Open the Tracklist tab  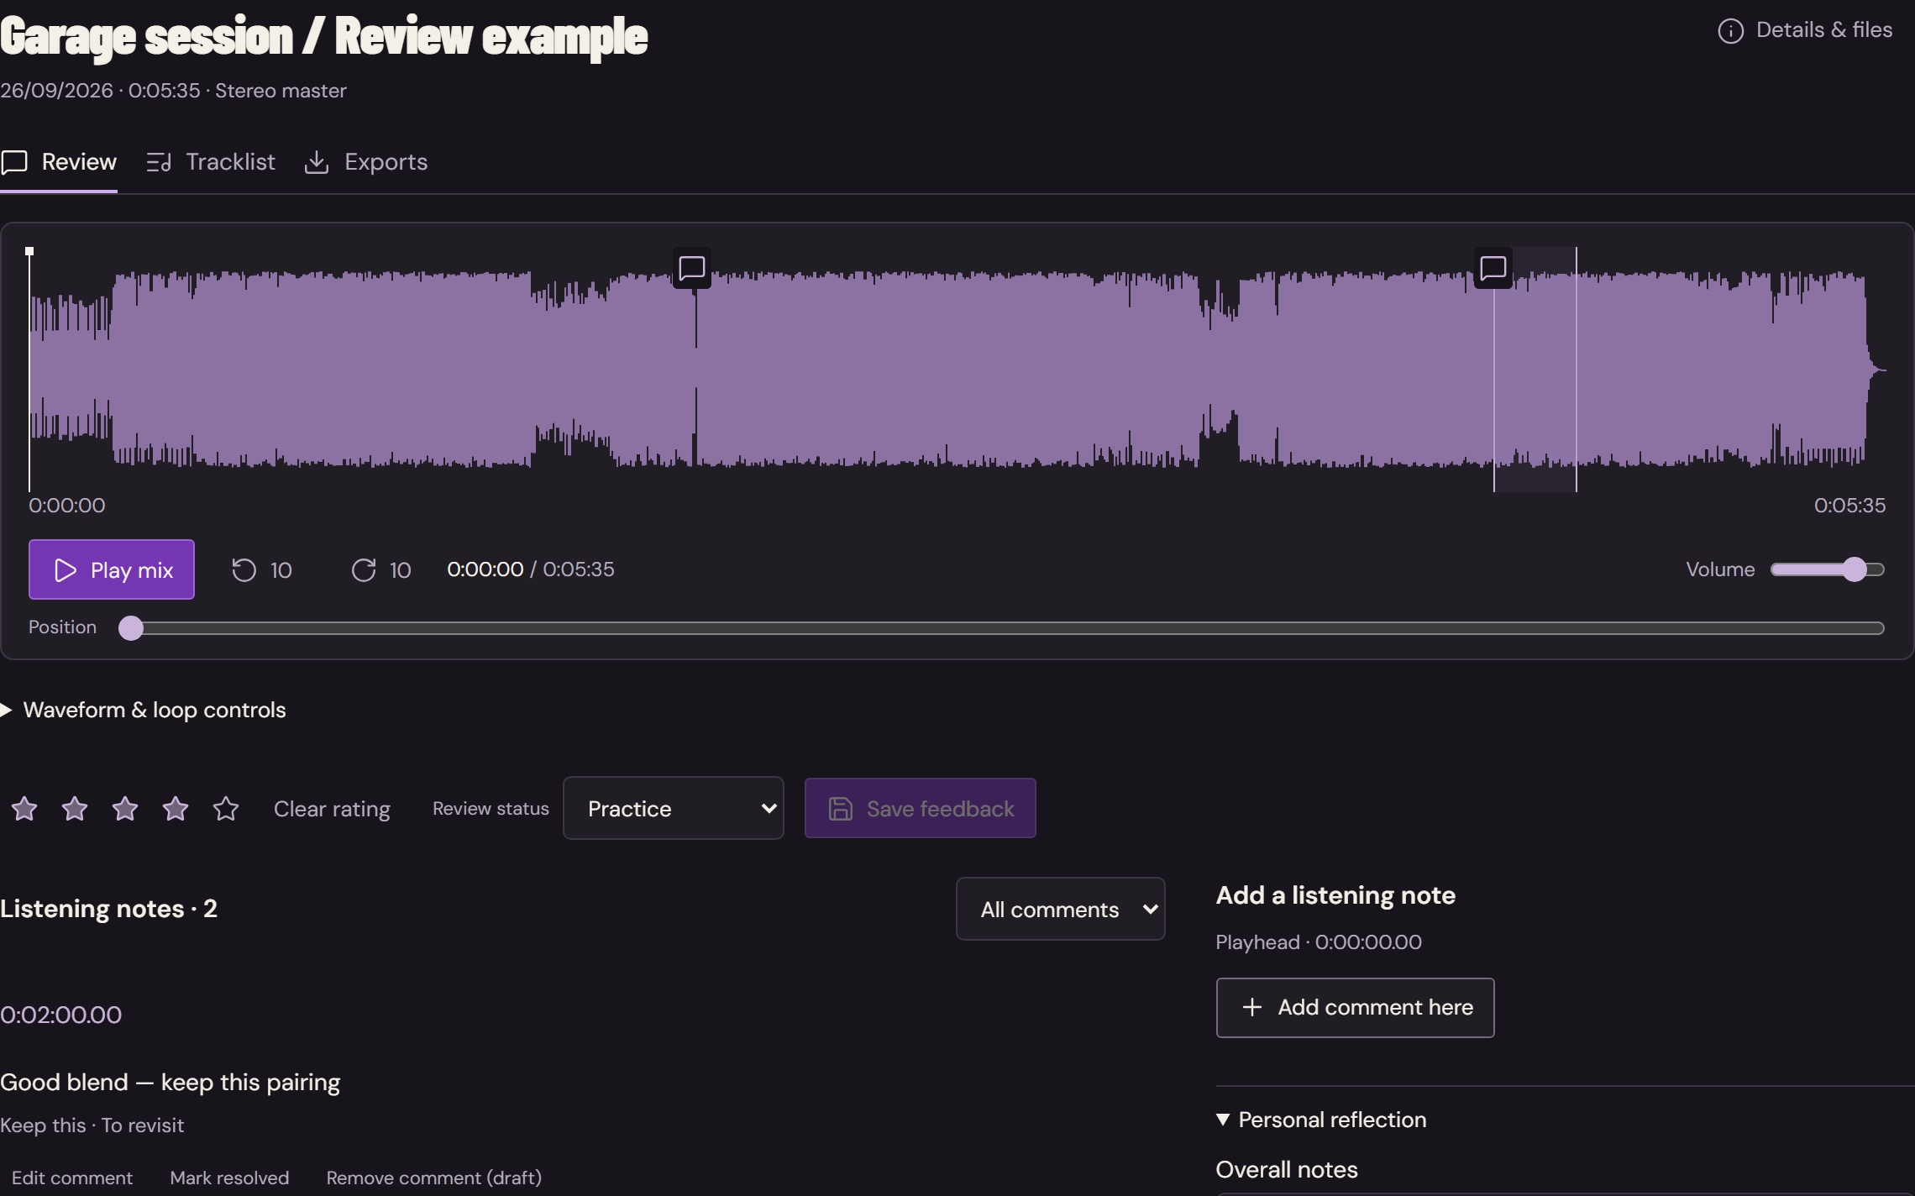211,162
